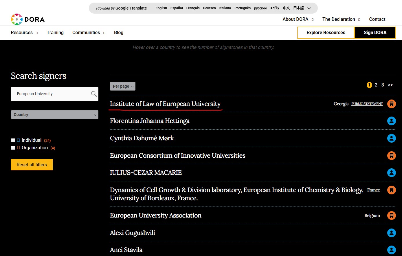Screen dimensions: 402x256
Task: Switch language to Italiano
Action: tap(225, 8)
